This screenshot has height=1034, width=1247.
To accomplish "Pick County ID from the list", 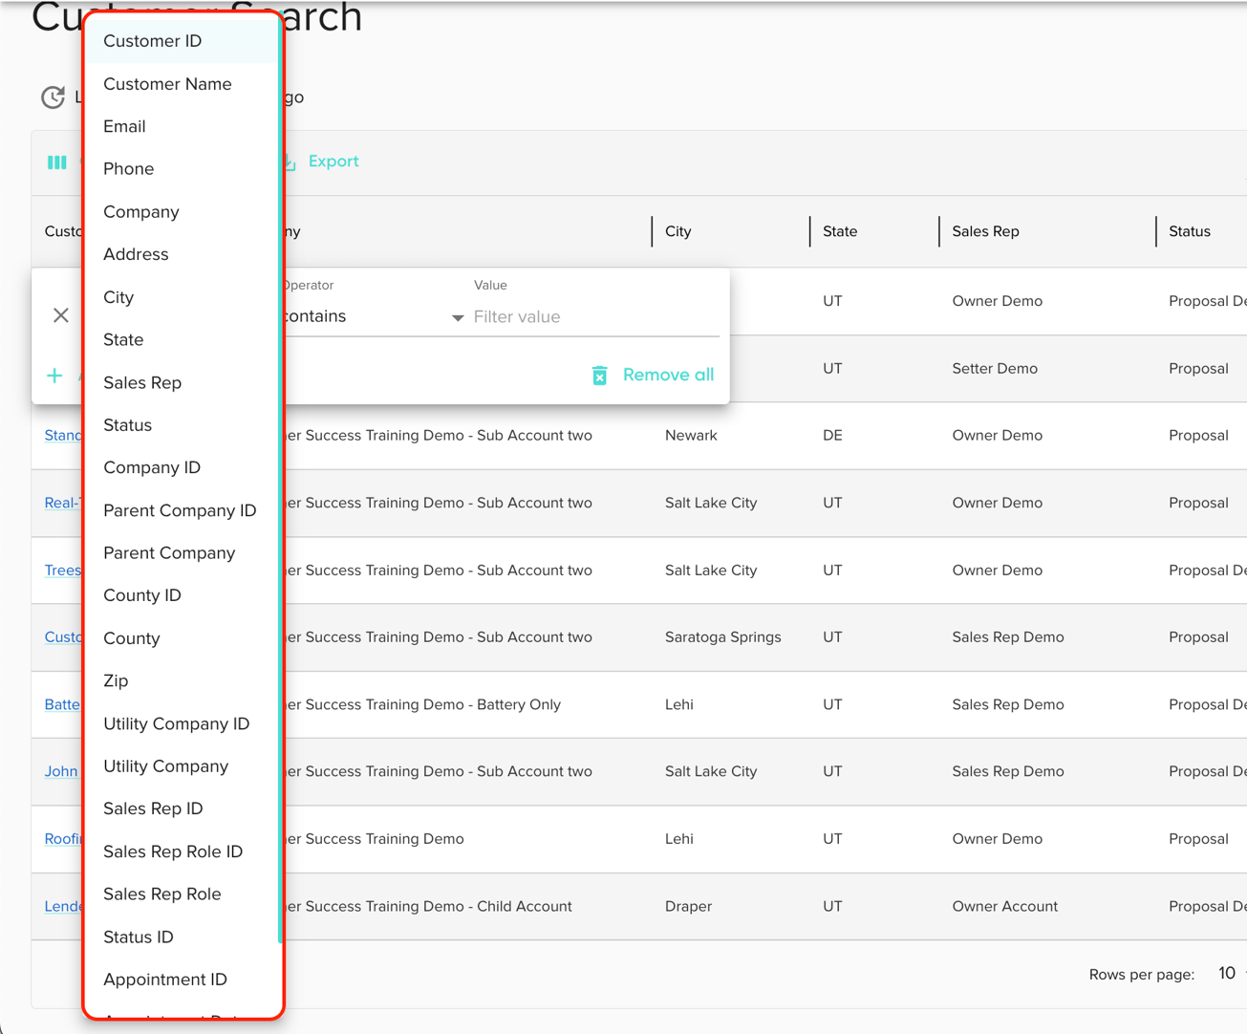I will click(183, 595).
